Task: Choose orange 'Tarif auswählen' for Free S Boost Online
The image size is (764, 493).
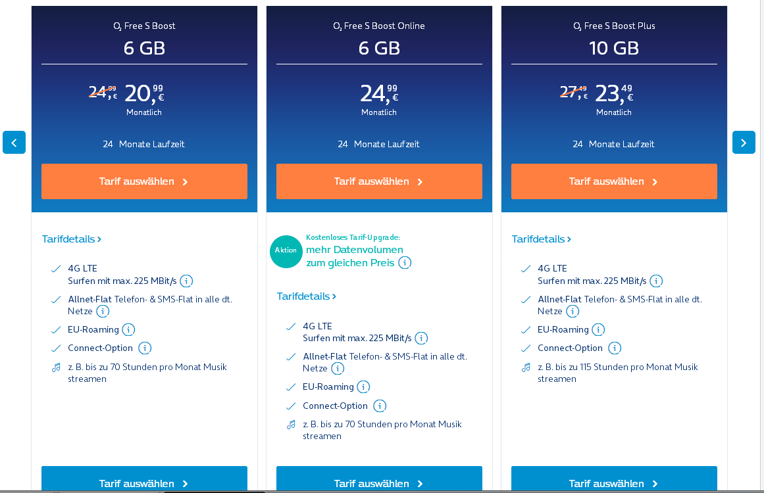Action: pyautogui.click(x=379, y=181)
